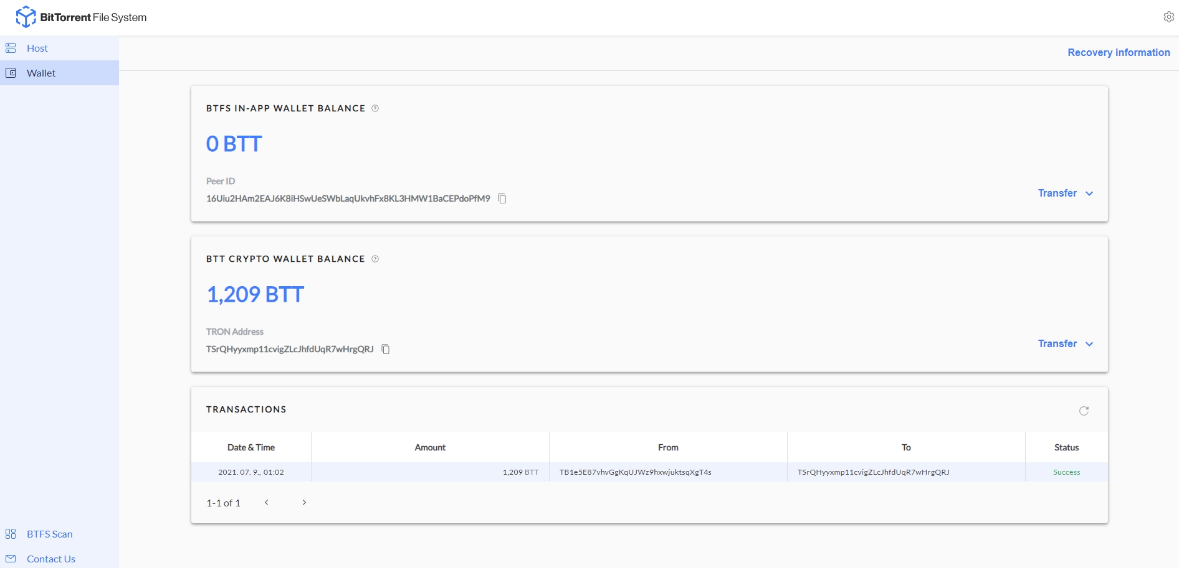The width and height of the screenshot is (1179, 568).
Task: Click the 0 BTT balance value
Action: 234,144
